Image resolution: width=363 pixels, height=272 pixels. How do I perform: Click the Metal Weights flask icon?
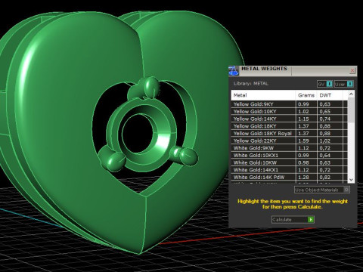pyautogui.click(x=234, y=71)
